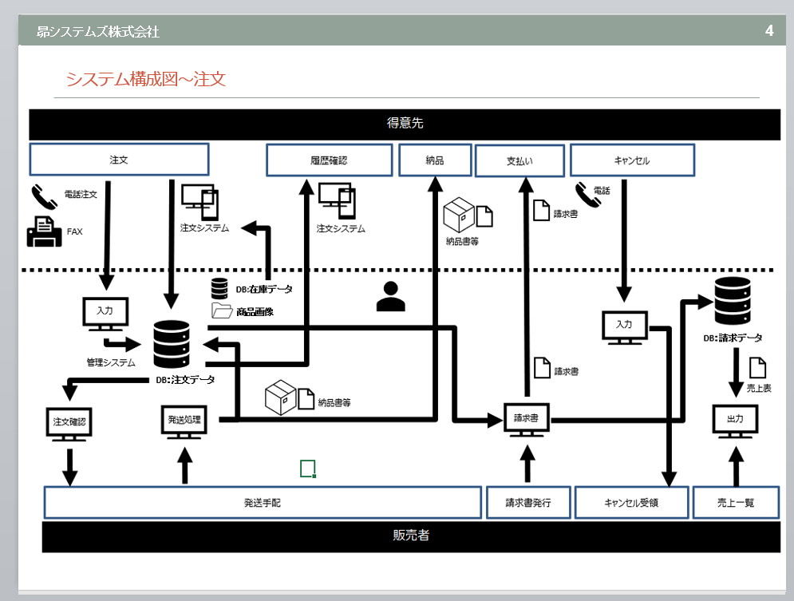Viewport: 794px width, 601px height.
Task: Click the DB:注文データ database icon
Action: (172, 345)
